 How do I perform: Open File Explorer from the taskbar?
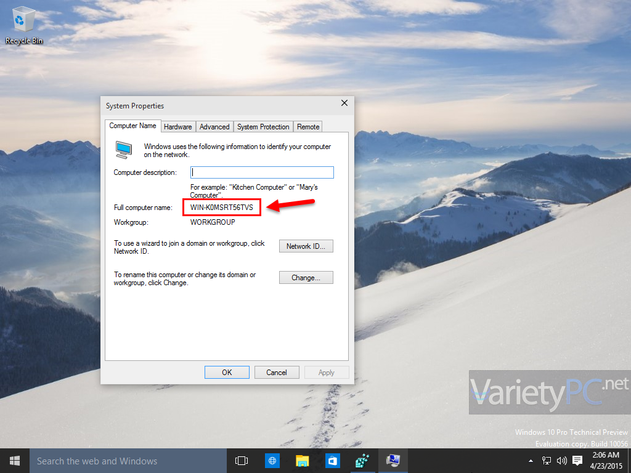click(302, 460)
